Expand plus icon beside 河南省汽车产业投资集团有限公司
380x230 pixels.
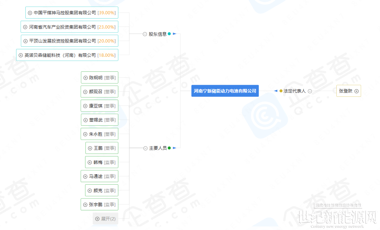pos(25,27)
